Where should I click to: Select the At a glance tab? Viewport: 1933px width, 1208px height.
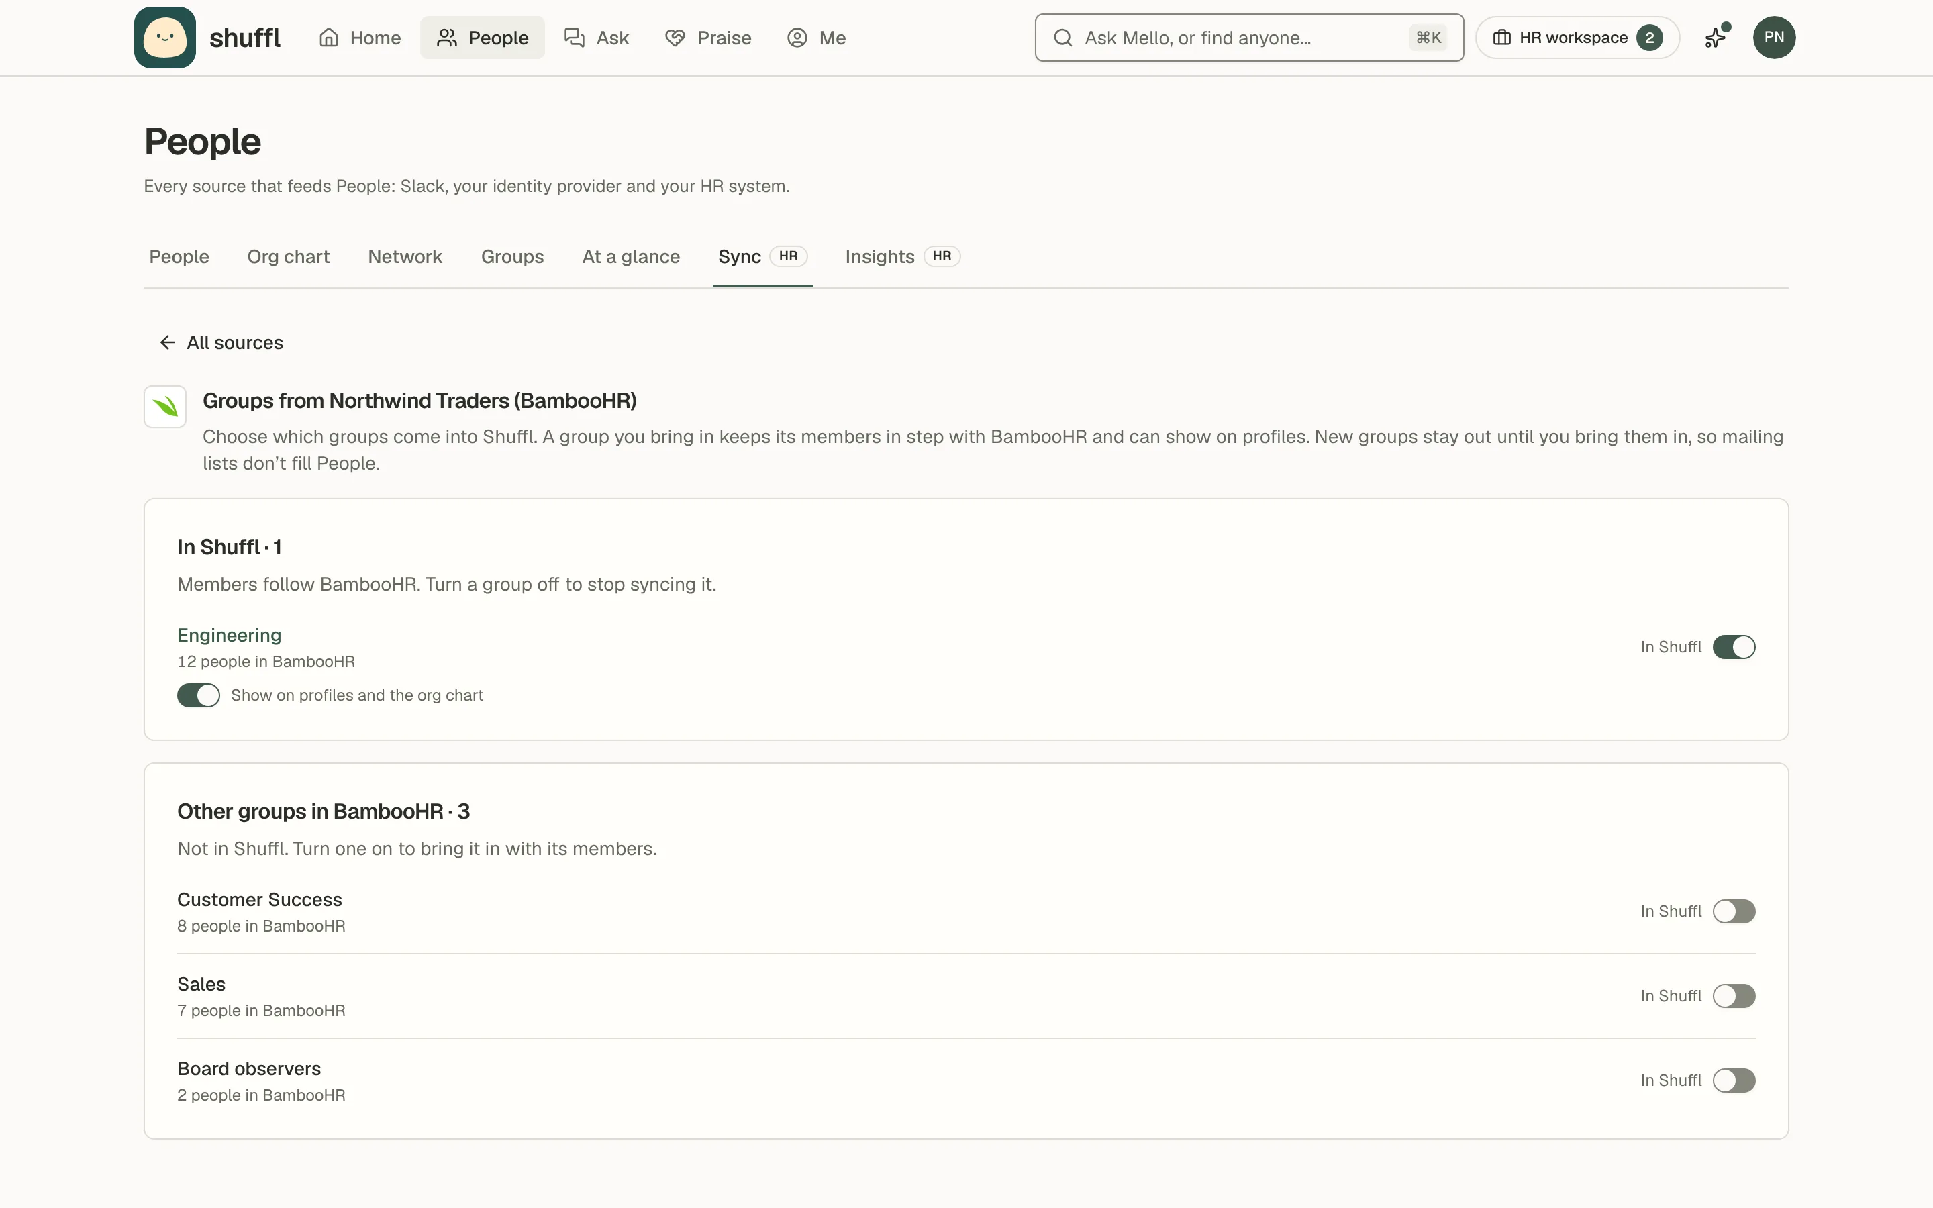pyautogui.click(x=631, y=256)
